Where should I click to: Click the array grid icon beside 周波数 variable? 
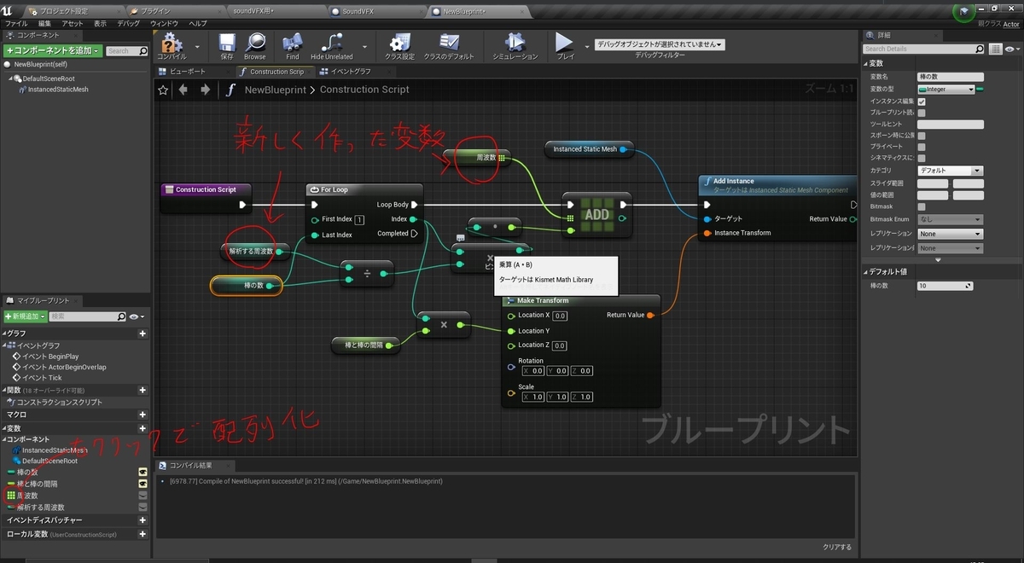(11, 496)
